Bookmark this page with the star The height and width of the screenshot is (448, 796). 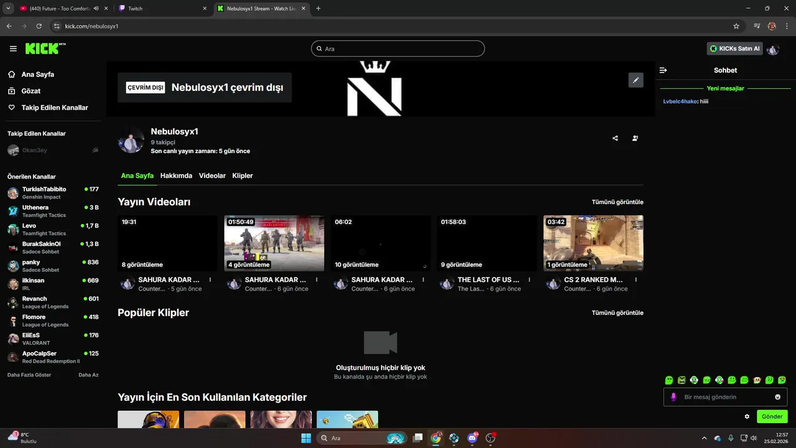tap(736, 26)
